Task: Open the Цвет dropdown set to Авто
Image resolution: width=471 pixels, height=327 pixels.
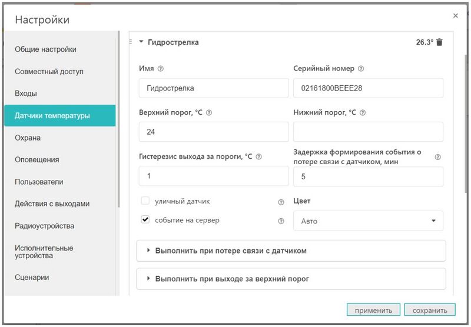Action: click(368, 221)
